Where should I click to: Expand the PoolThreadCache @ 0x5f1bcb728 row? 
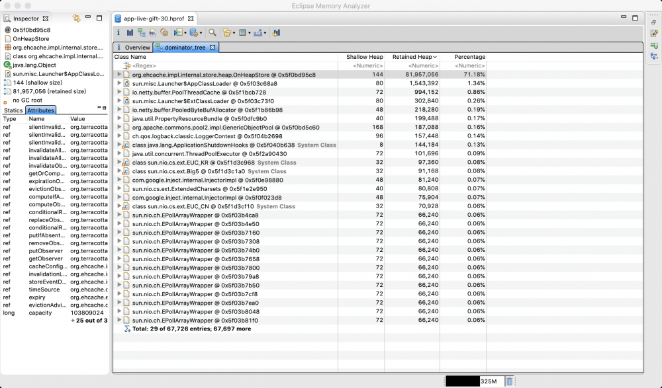click(119, 92)
